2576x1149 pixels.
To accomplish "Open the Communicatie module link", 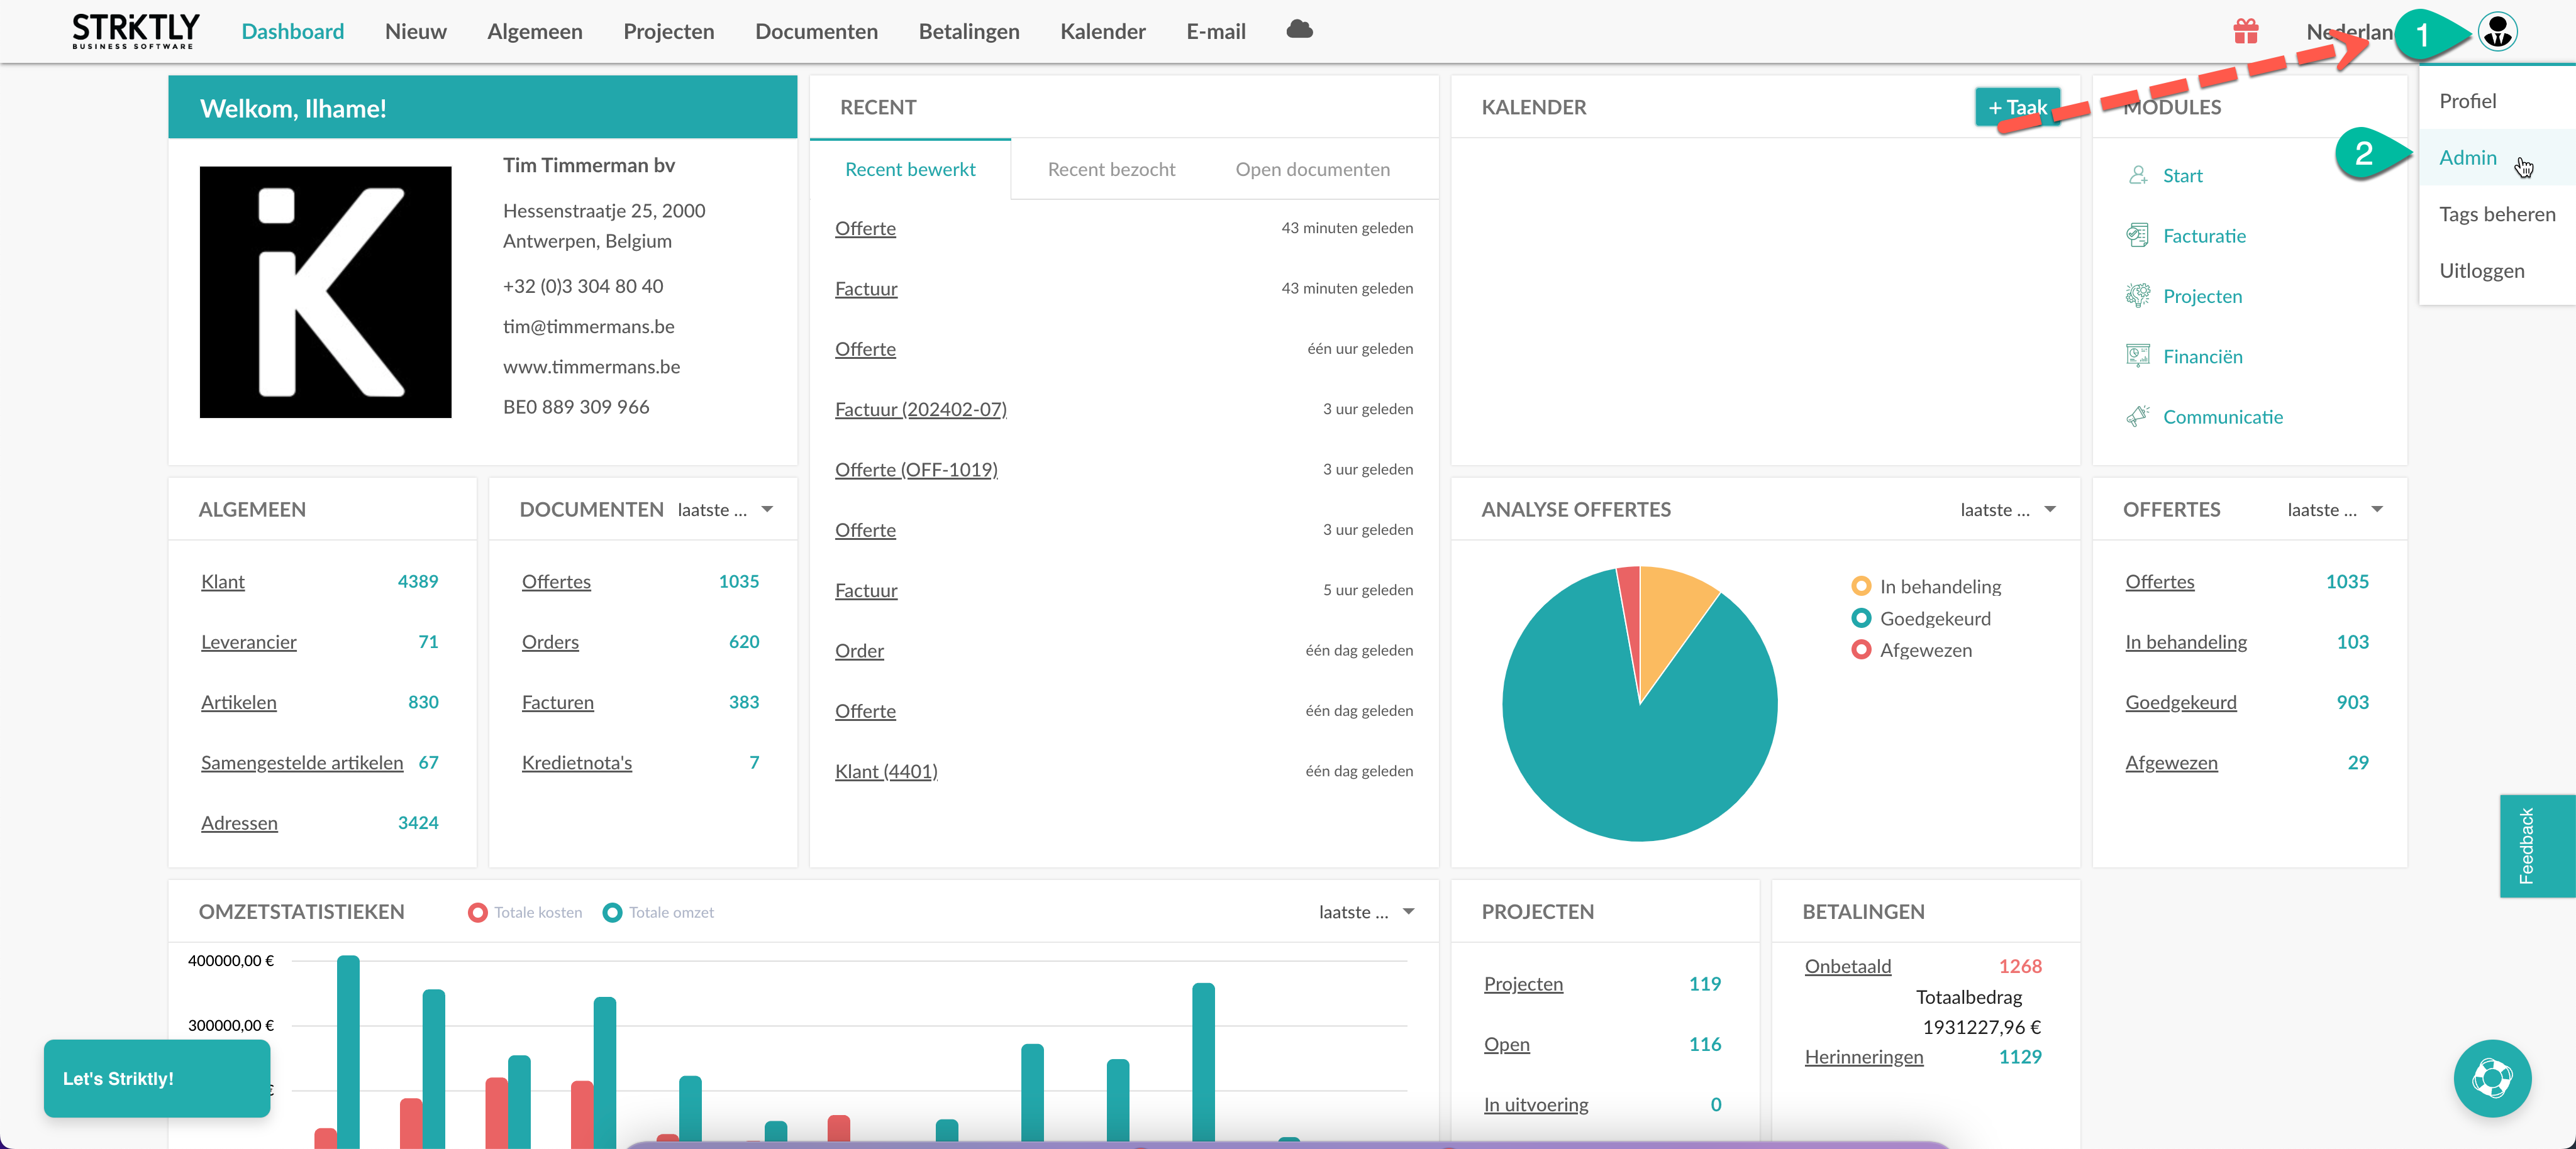I will click(x=2222, y=417).
